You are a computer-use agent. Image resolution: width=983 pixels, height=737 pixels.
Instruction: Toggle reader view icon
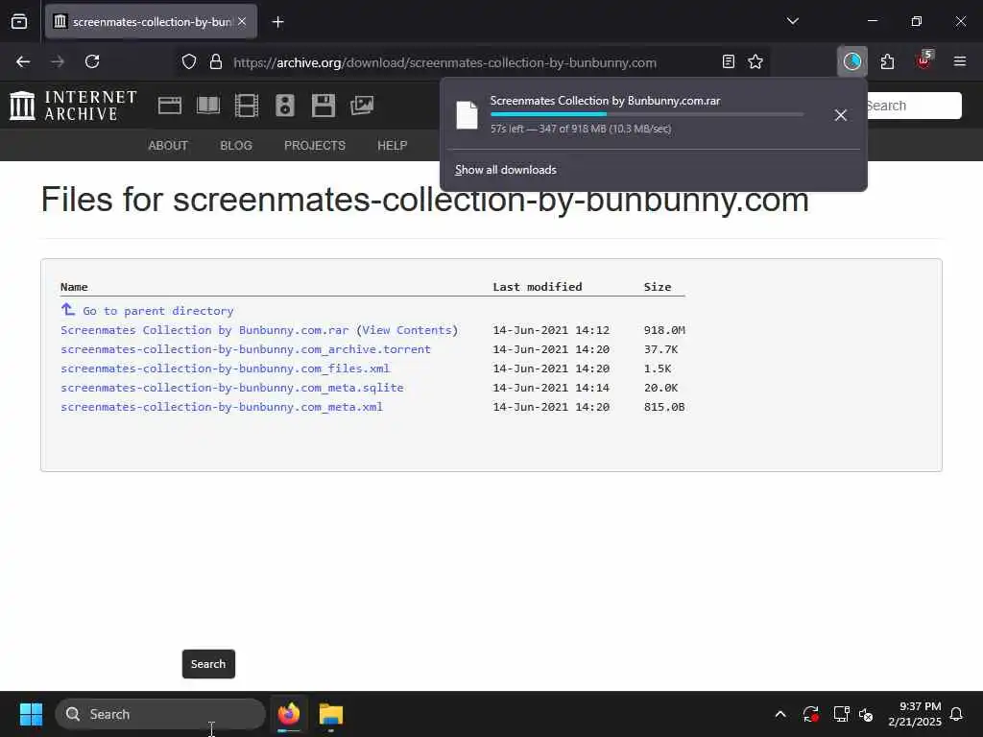pos(728,62)
